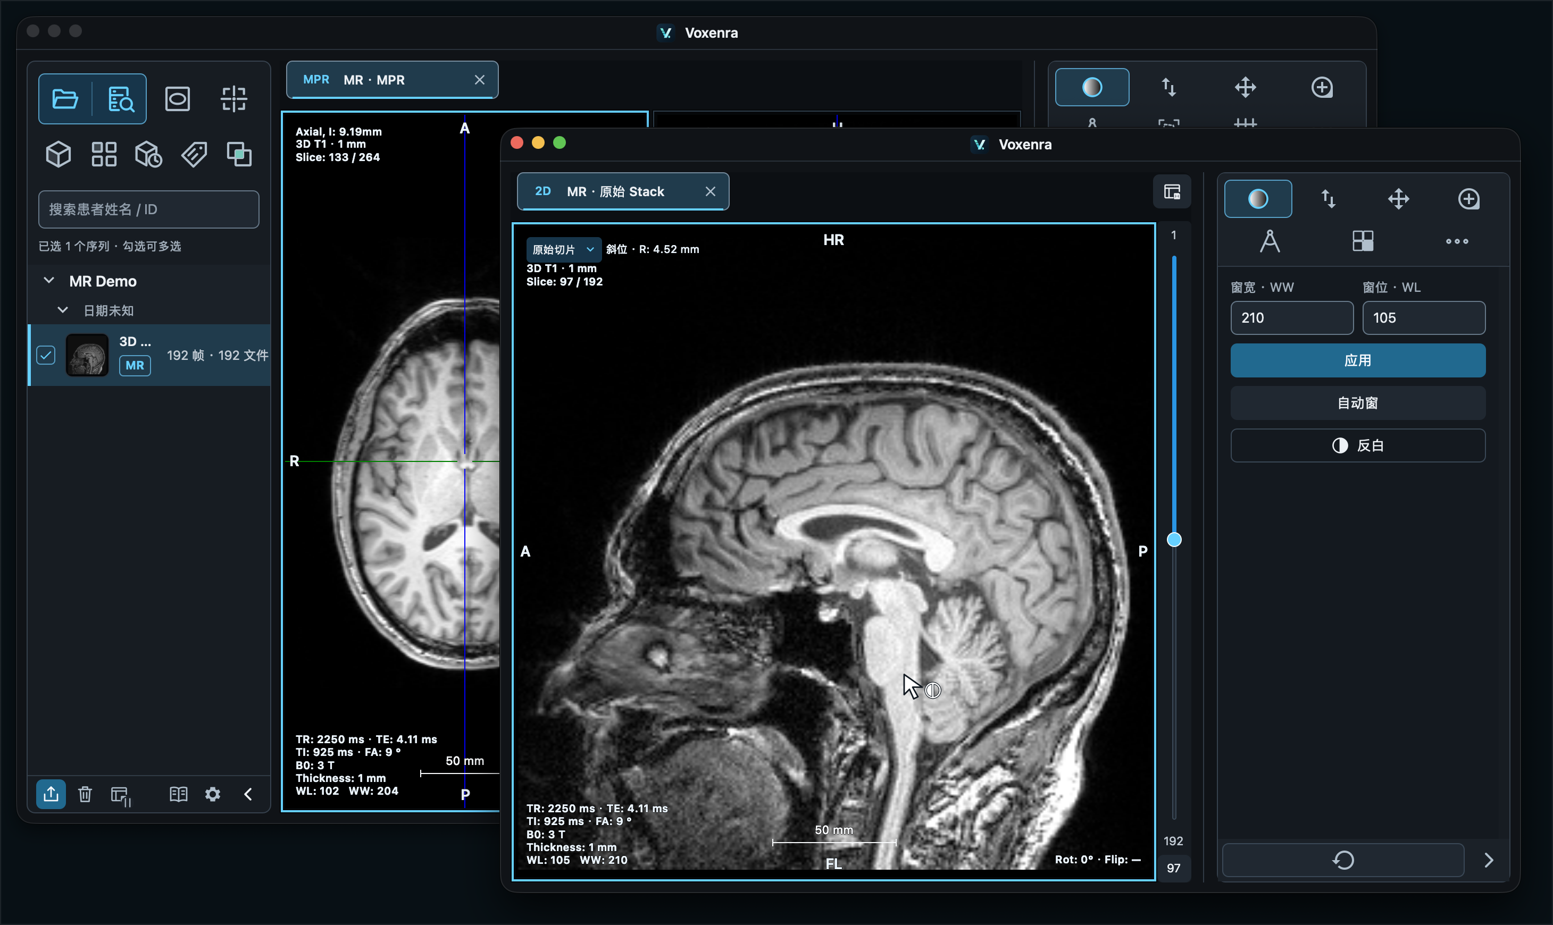The image size is (1553, 925).
Task: Click the crosshair dashed-frame icon in sidebar
Action: click(x=234, y=98)
